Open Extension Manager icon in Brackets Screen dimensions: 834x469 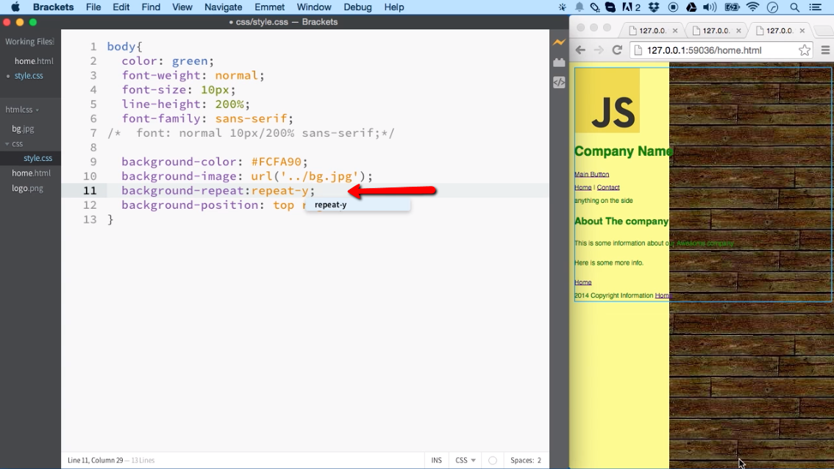[x=559, y=62]
